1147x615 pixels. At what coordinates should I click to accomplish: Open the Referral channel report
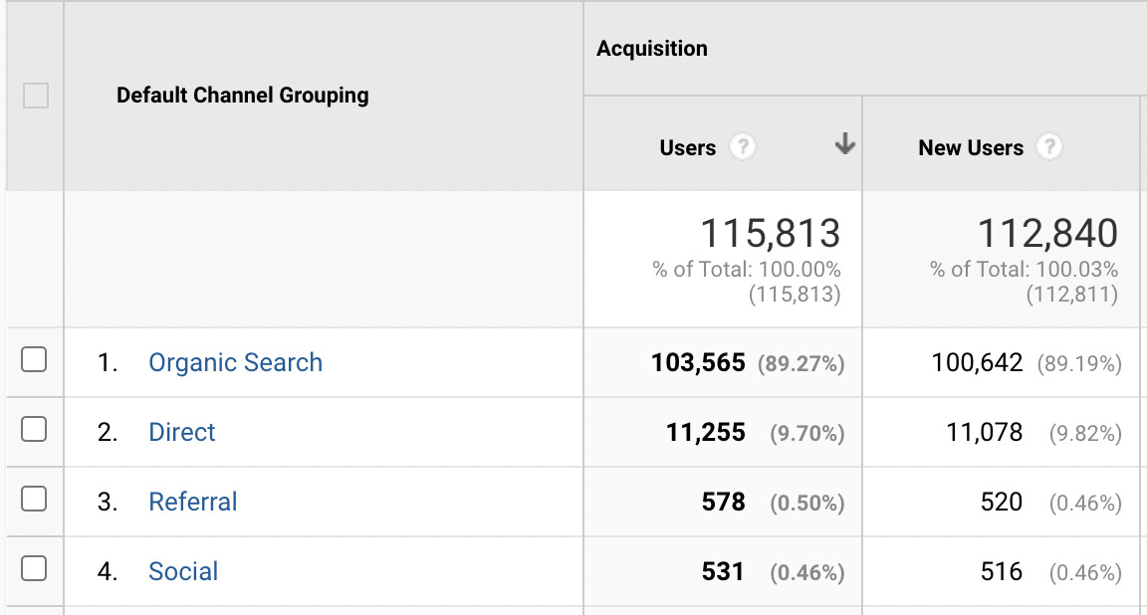192,502
